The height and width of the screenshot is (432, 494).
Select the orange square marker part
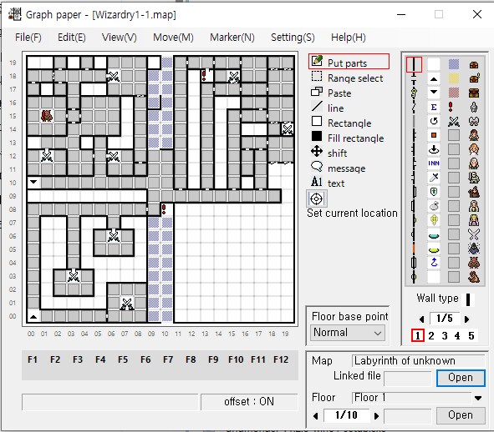434,135
